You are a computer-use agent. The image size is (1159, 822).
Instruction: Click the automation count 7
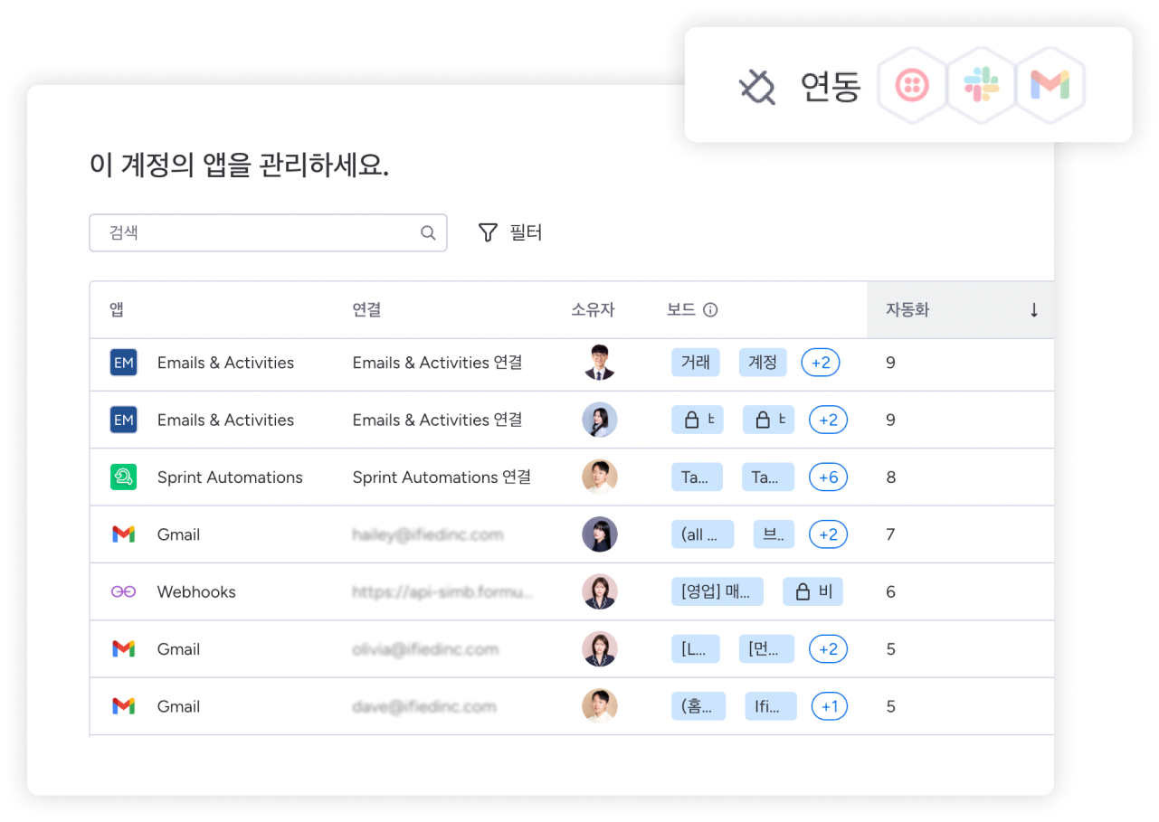(890, 535)
